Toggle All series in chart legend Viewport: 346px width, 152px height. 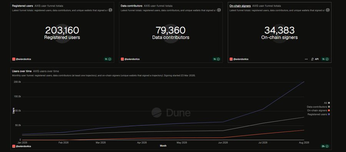tap(327, 103)
